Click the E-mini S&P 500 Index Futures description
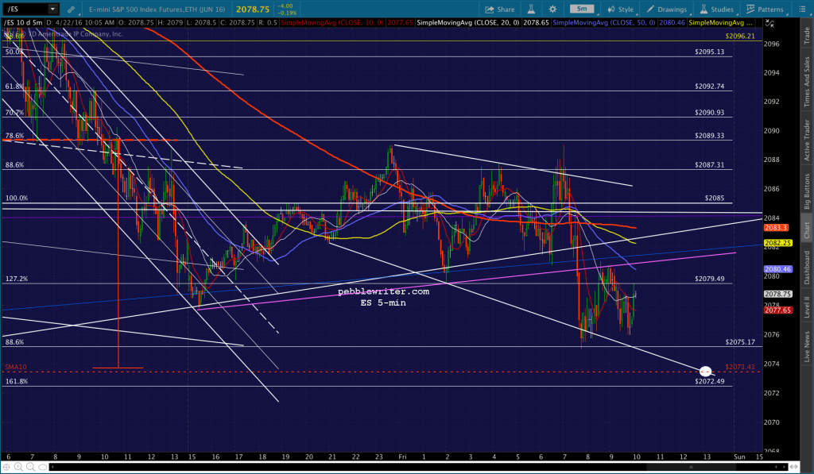This screenshot has width=814, height=474. click(x=157, y=10)
